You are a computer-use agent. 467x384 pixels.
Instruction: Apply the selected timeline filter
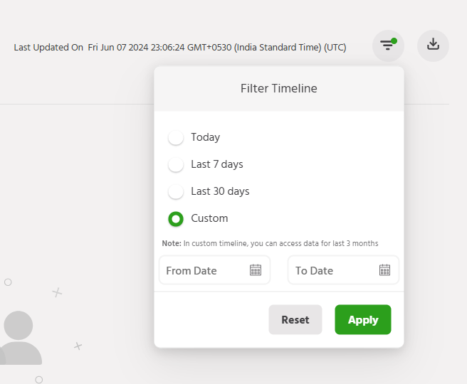coord(362,320)
